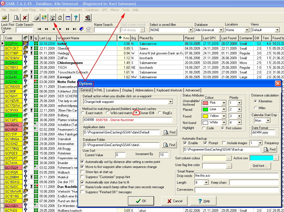Click the open folder toolbar icon
284x212 pixels.
click(x=5, y=18)
